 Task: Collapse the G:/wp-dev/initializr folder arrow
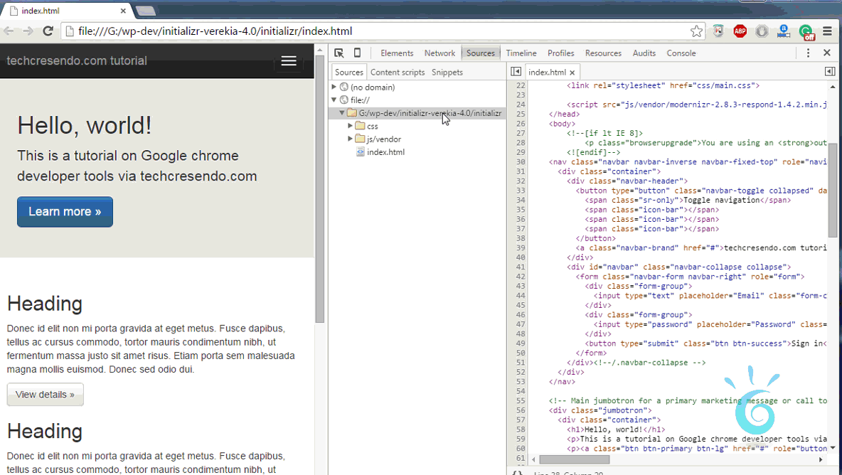click(342, 113)
